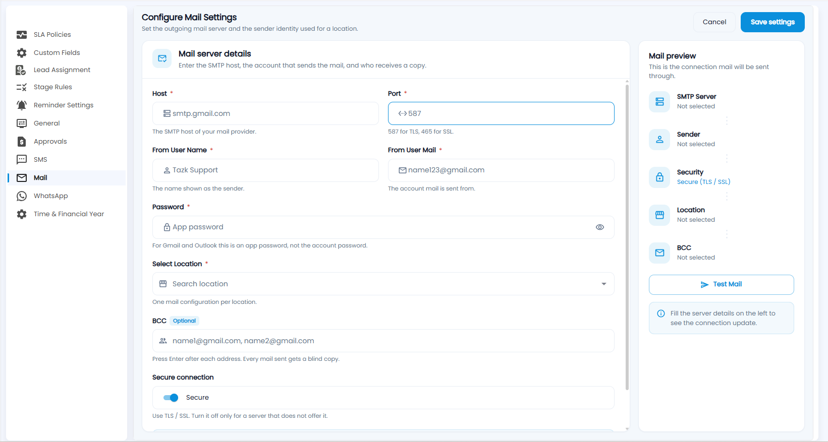Click the Approvals document icon
Viewport: 828px width, 442px height.
click(22, 142)
